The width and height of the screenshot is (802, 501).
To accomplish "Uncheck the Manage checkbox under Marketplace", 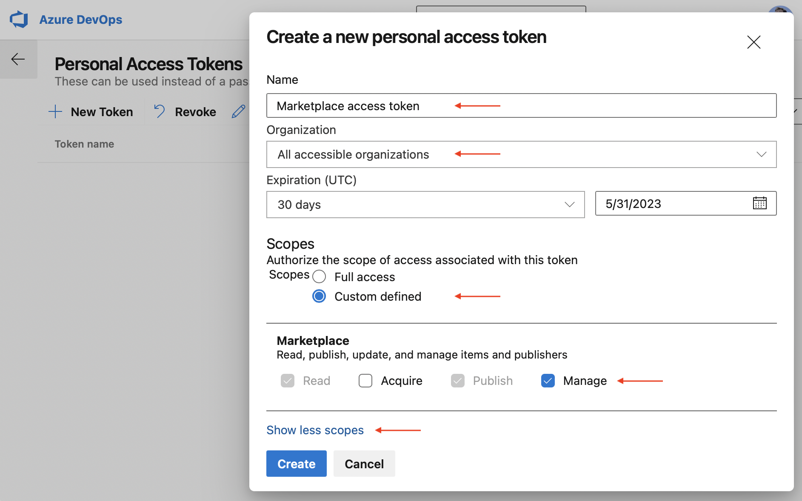I will pyautogui.click(x=548, y=381).
